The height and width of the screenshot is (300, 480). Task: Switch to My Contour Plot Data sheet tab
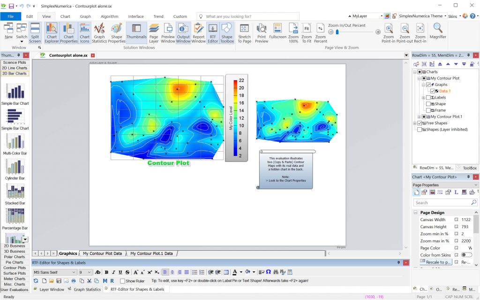click(x=102, y=254)
